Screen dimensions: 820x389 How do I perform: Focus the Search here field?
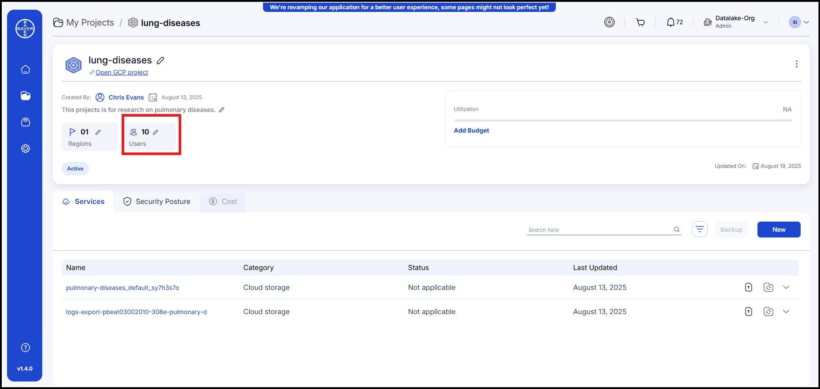tap(599, 230)
